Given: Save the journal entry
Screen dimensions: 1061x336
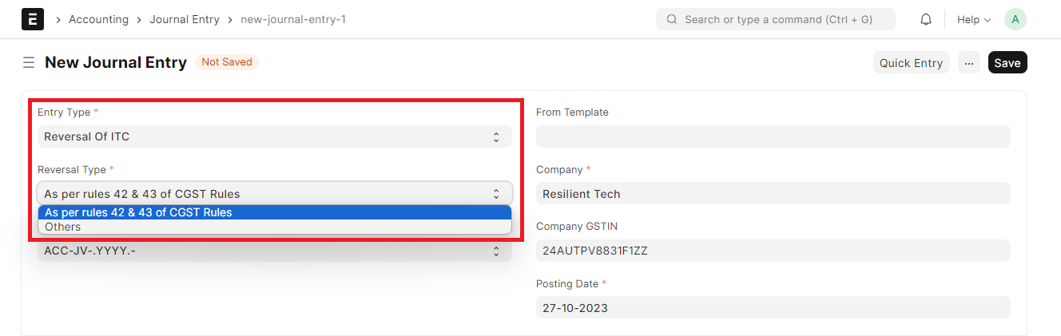Looking at the screenshot, I should 1007,63.
